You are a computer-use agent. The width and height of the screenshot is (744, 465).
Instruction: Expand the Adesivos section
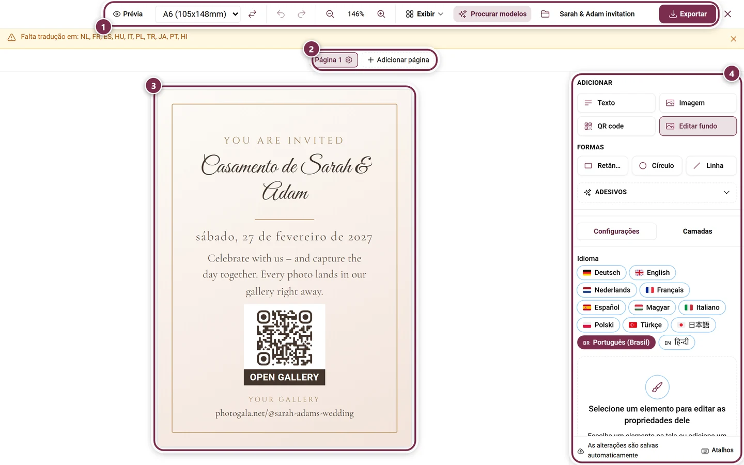(657, 192)
